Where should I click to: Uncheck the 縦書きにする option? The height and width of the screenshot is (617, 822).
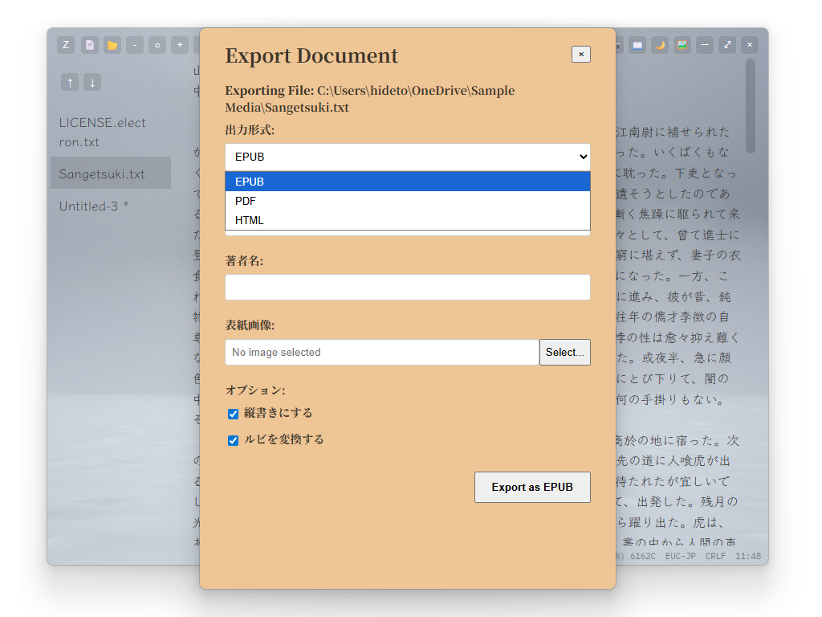(x=233, y=414)
